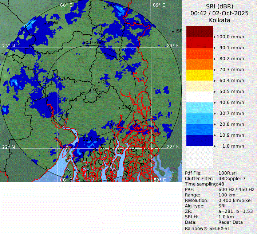Screen dimensions: 257x234
Task: Select the JSR location marker
Action: 174,31
